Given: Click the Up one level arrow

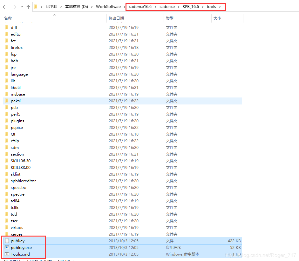Looking at the screenshot, I should click(28, 7).
